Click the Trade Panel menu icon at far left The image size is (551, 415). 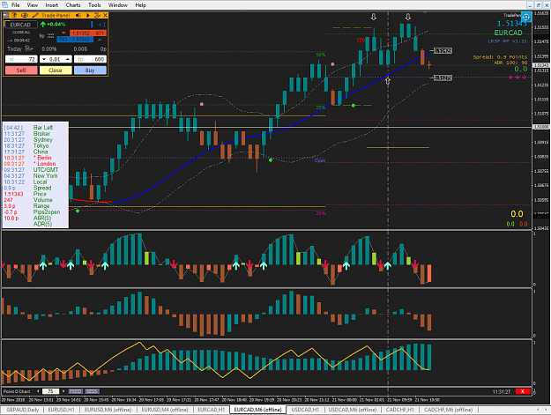click(x=6, y=15)
